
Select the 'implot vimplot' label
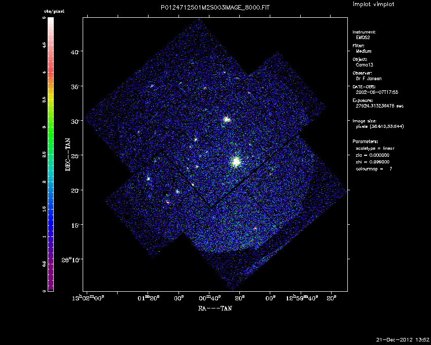click(373, 5)
